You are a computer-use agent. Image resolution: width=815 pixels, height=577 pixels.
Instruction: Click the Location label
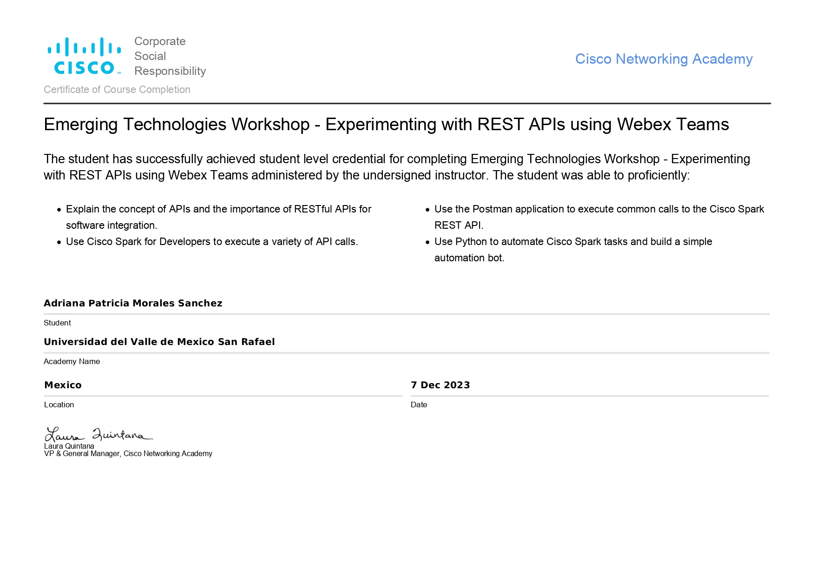pyautogui.click(x=59, y=405)
